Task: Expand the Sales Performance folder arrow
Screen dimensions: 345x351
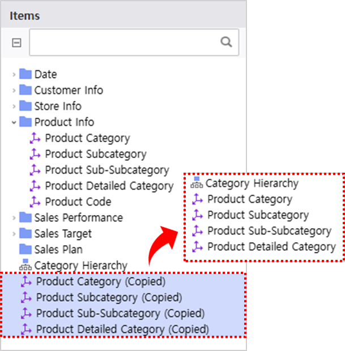Action: click(x=14, y=218)
